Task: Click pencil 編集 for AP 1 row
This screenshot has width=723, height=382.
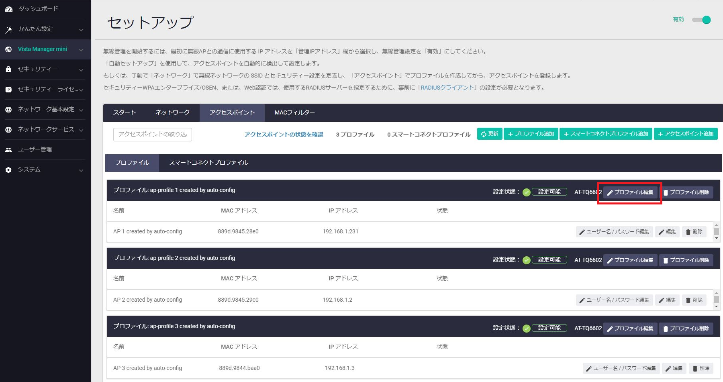Action: click(667, 232)
